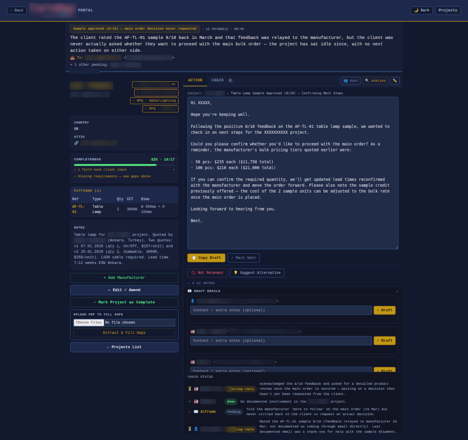Screen dimensions: 468x440
Task: Click the email Subject line text
Action: point(265,93)
